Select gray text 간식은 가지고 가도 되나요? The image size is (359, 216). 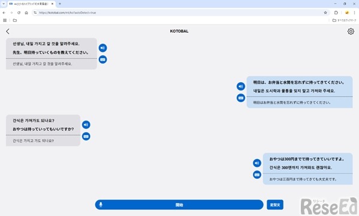tap(33, 141)
